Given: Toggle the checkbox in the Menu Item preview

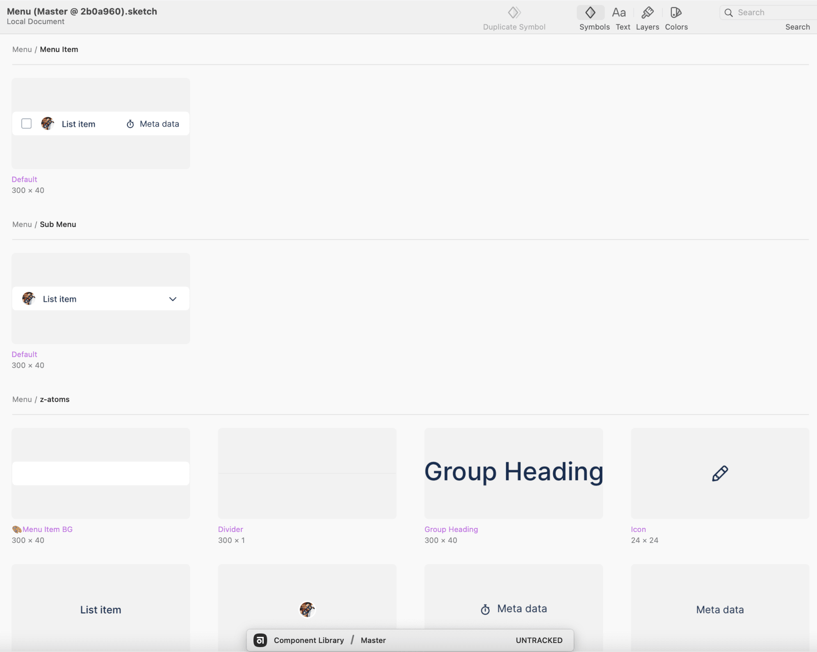Looking at the screenshot, I should point(26,123).
